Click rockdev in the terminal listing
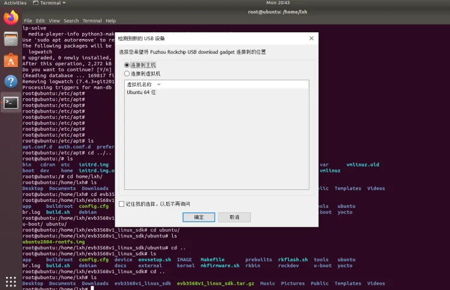 (289, 265)
